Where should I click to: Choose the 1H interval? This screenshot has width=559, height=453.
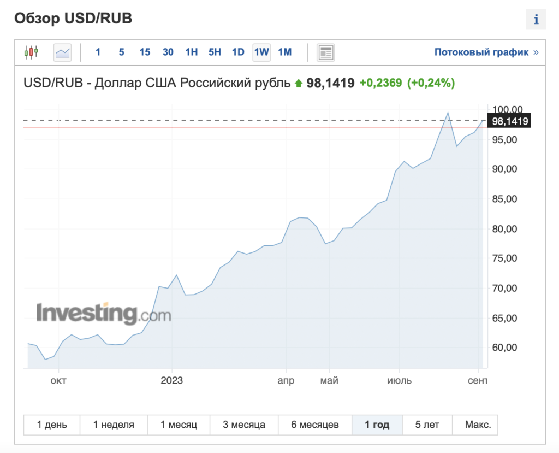click(192, 52)
